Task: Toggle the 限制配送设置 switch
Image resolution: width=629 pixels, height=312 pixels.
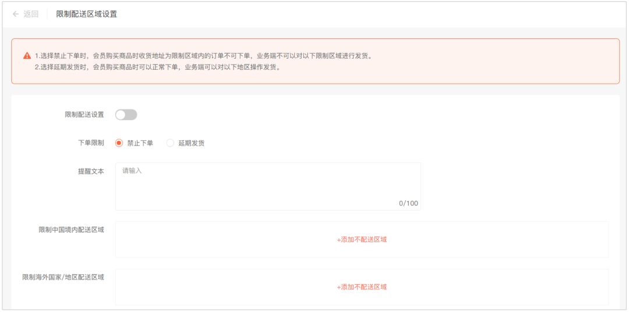Action: tap(126, 115)
